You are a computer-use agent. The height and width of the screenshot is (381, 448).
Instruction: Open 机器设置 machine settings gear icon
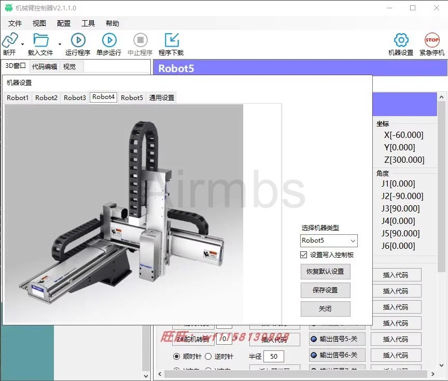[x=401, y=39]
